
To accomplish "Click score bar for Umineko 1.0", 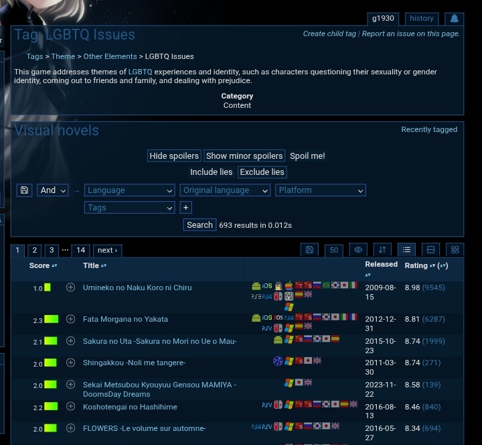I will click(x=48, y=288).
